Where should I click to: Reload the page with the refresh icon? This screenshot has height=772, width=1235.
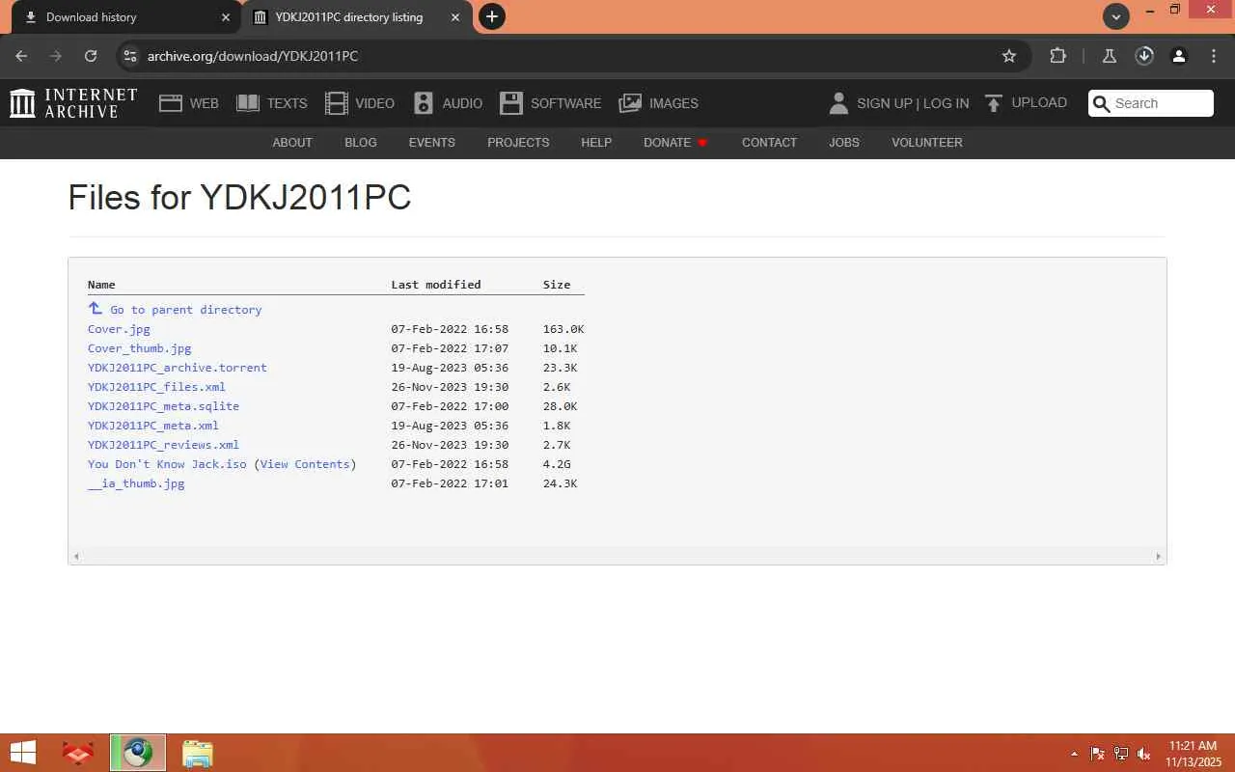[x=91, y=56]
